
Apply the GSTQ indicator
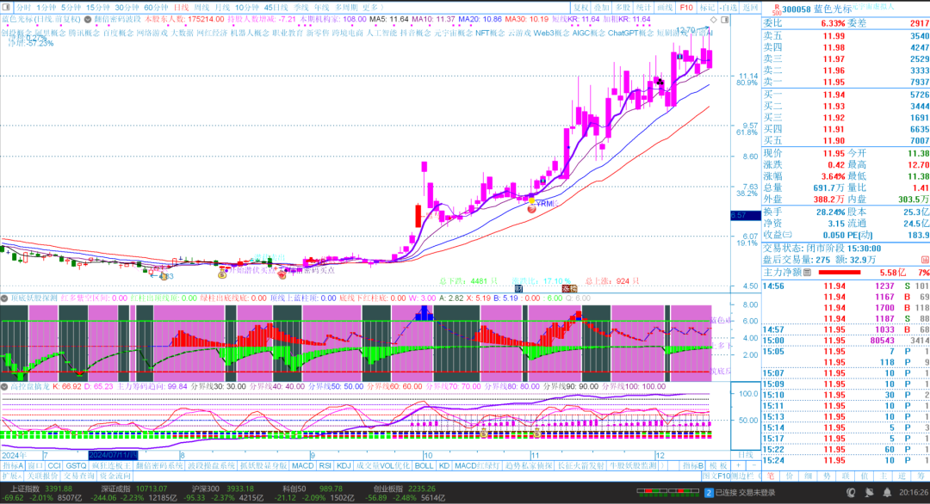coord(76,466)
